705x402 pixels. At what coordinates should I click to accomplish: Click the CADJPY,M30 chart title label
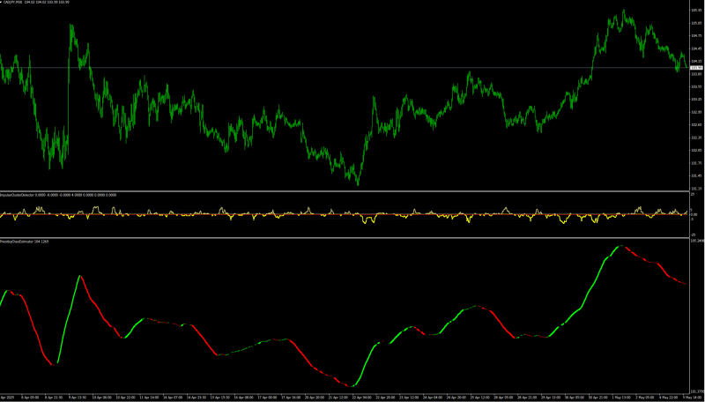click(13, 2)
